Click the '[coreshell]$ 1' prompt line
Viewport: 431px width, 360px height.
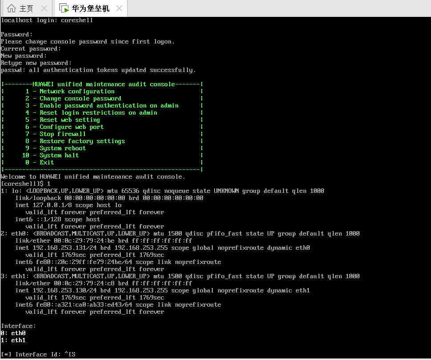[x=26, y=184]
